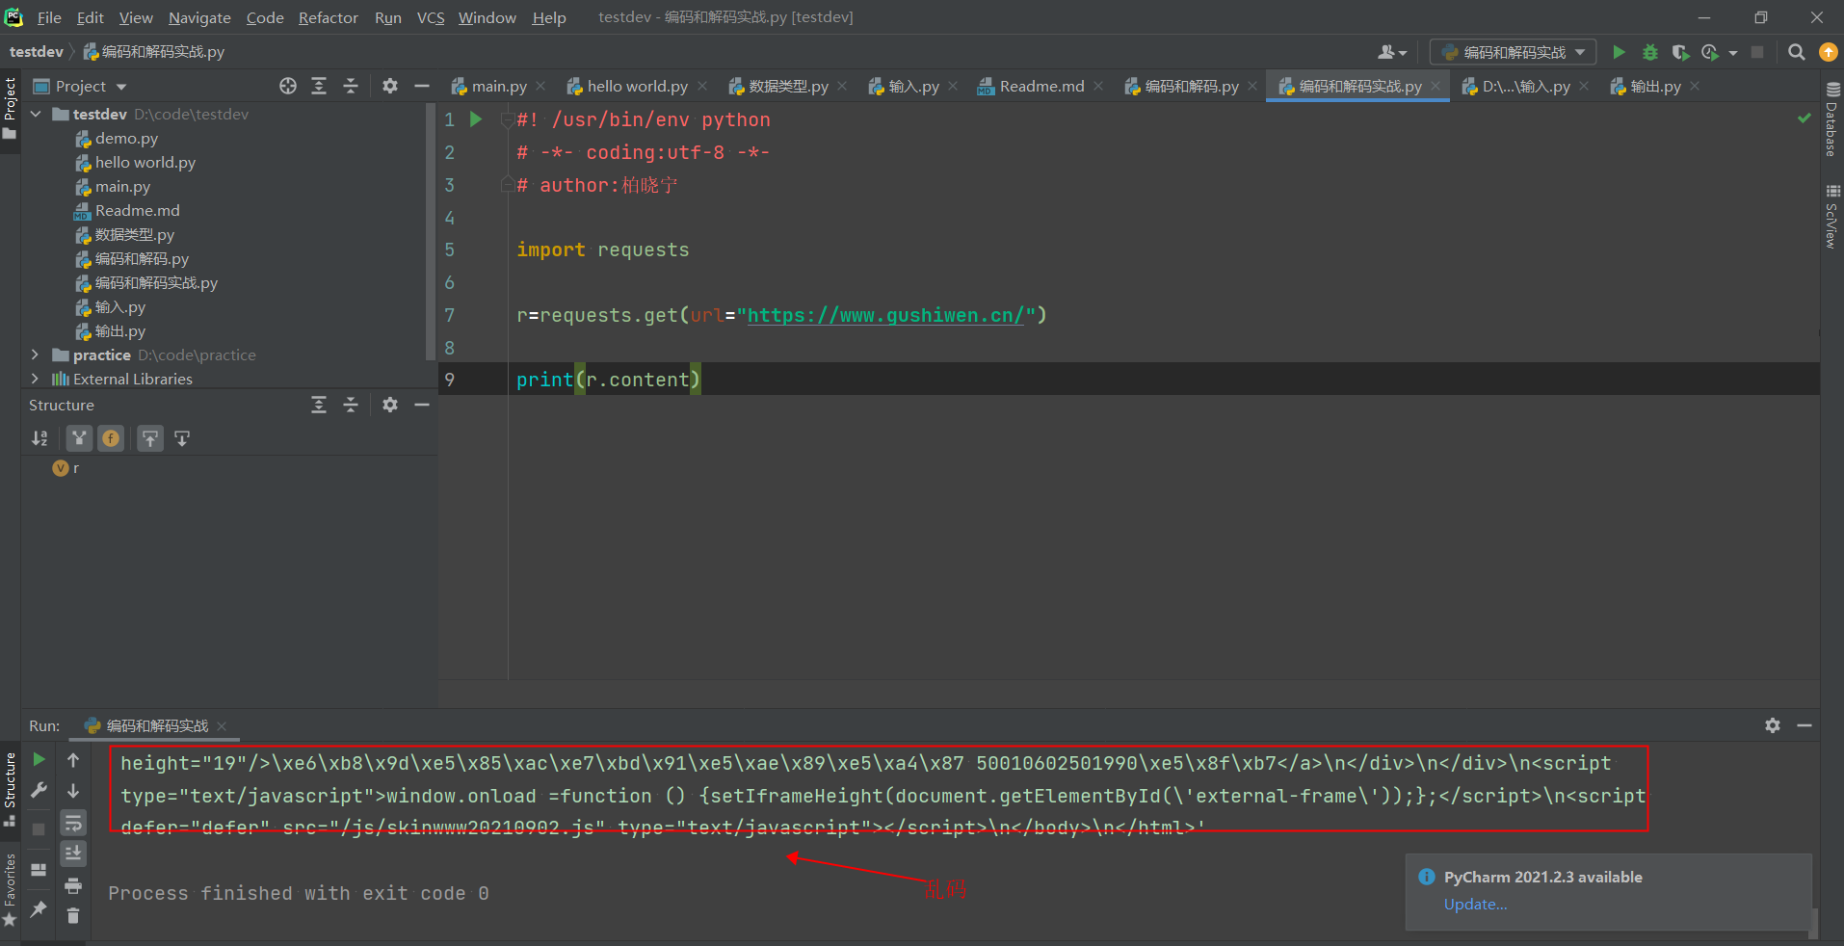Image resolution: width=1844 pixels, height=946 pixels.
Task: Click the line 1 gutter run arrow
Action: click(x=476, y=119)
